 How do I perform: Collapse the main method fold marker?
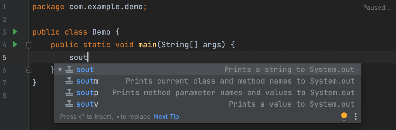pyautogui.click(x=29, y=45)
